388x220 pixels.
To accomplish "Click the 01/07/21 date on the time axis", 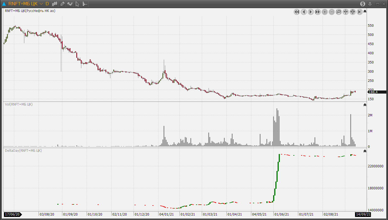I will click(x=306, y=214).
